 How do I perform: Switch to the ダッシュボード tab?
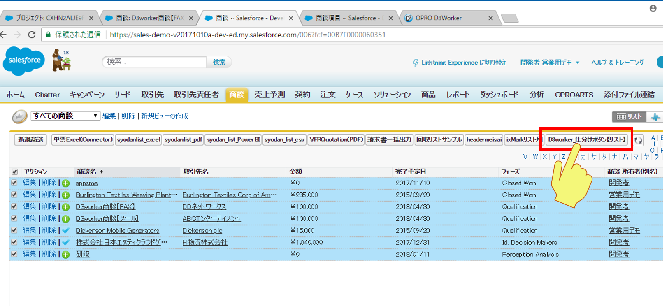(x=499, y=95)
